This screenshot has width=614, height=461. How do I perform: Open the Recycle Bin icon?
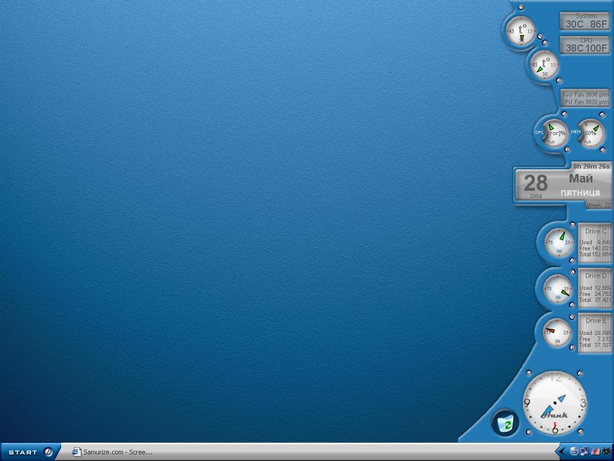[505, 423]
